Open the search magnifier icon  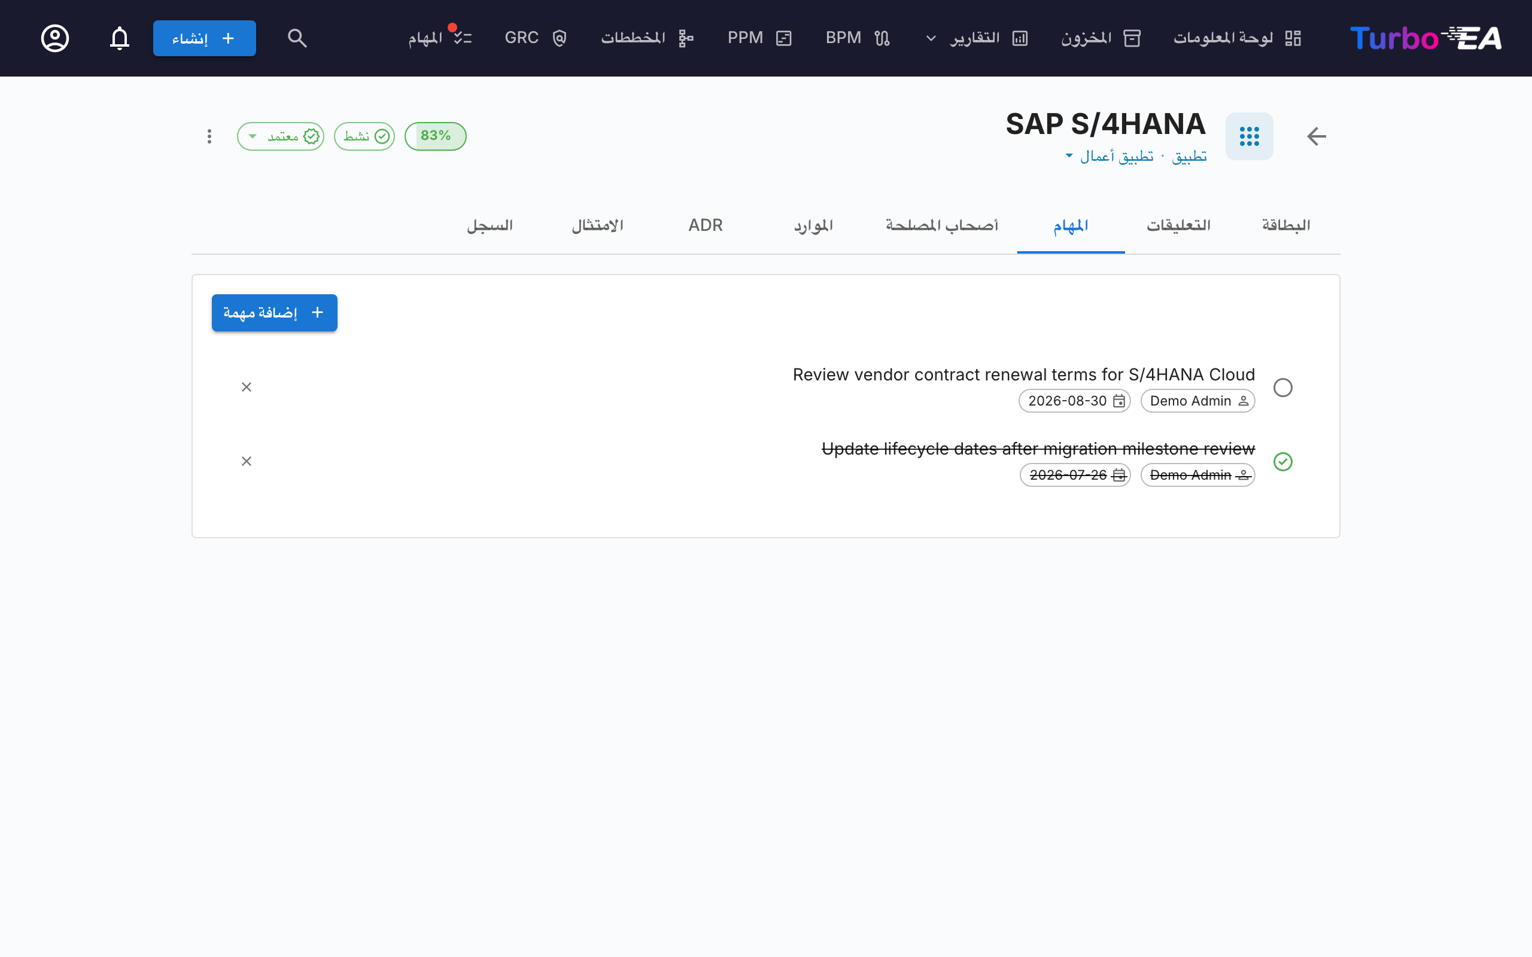click(297, 38)
